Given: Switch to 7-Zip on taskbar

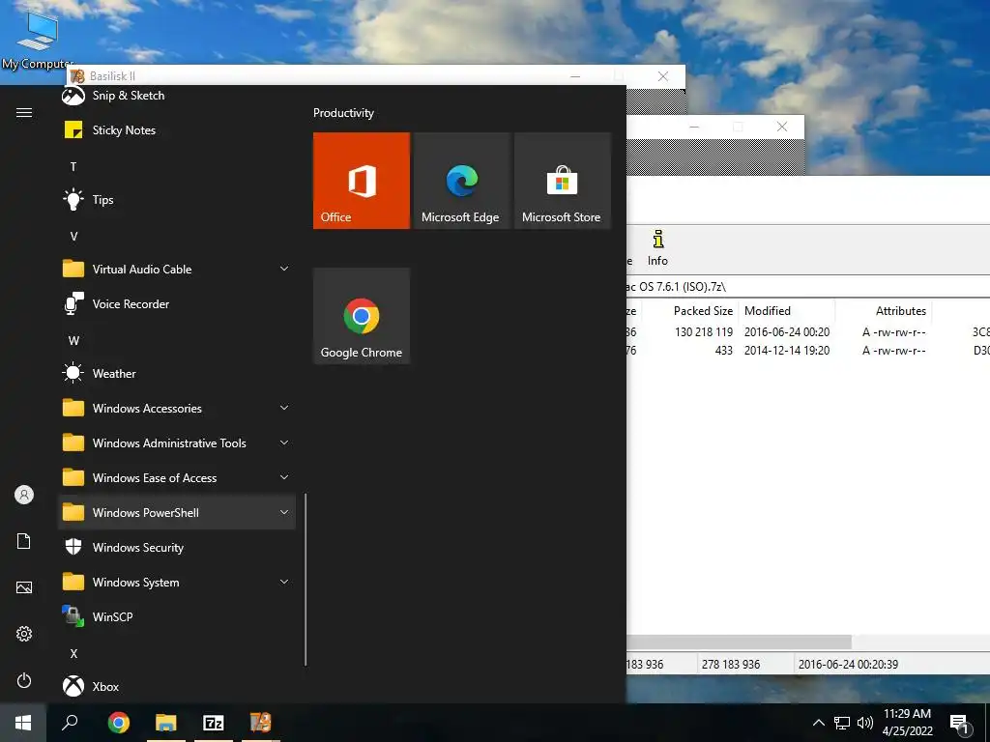Looking at the screenshot, I should pyautogui.click(x=214, y=723).
